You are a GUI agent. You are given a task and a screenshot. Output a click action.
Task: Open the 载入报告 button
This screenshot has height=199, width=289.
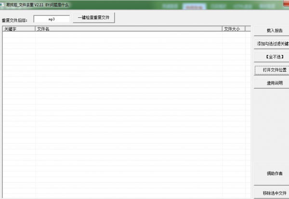(x=272, y=31)
